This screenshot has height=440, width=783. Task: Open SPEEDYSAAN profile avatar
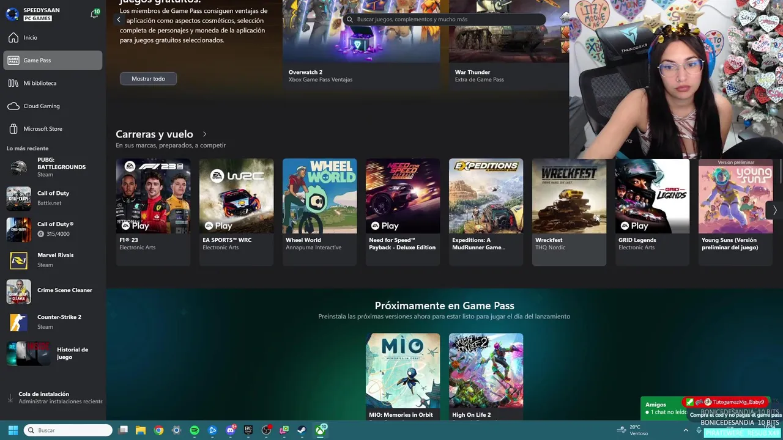[12, 14]
